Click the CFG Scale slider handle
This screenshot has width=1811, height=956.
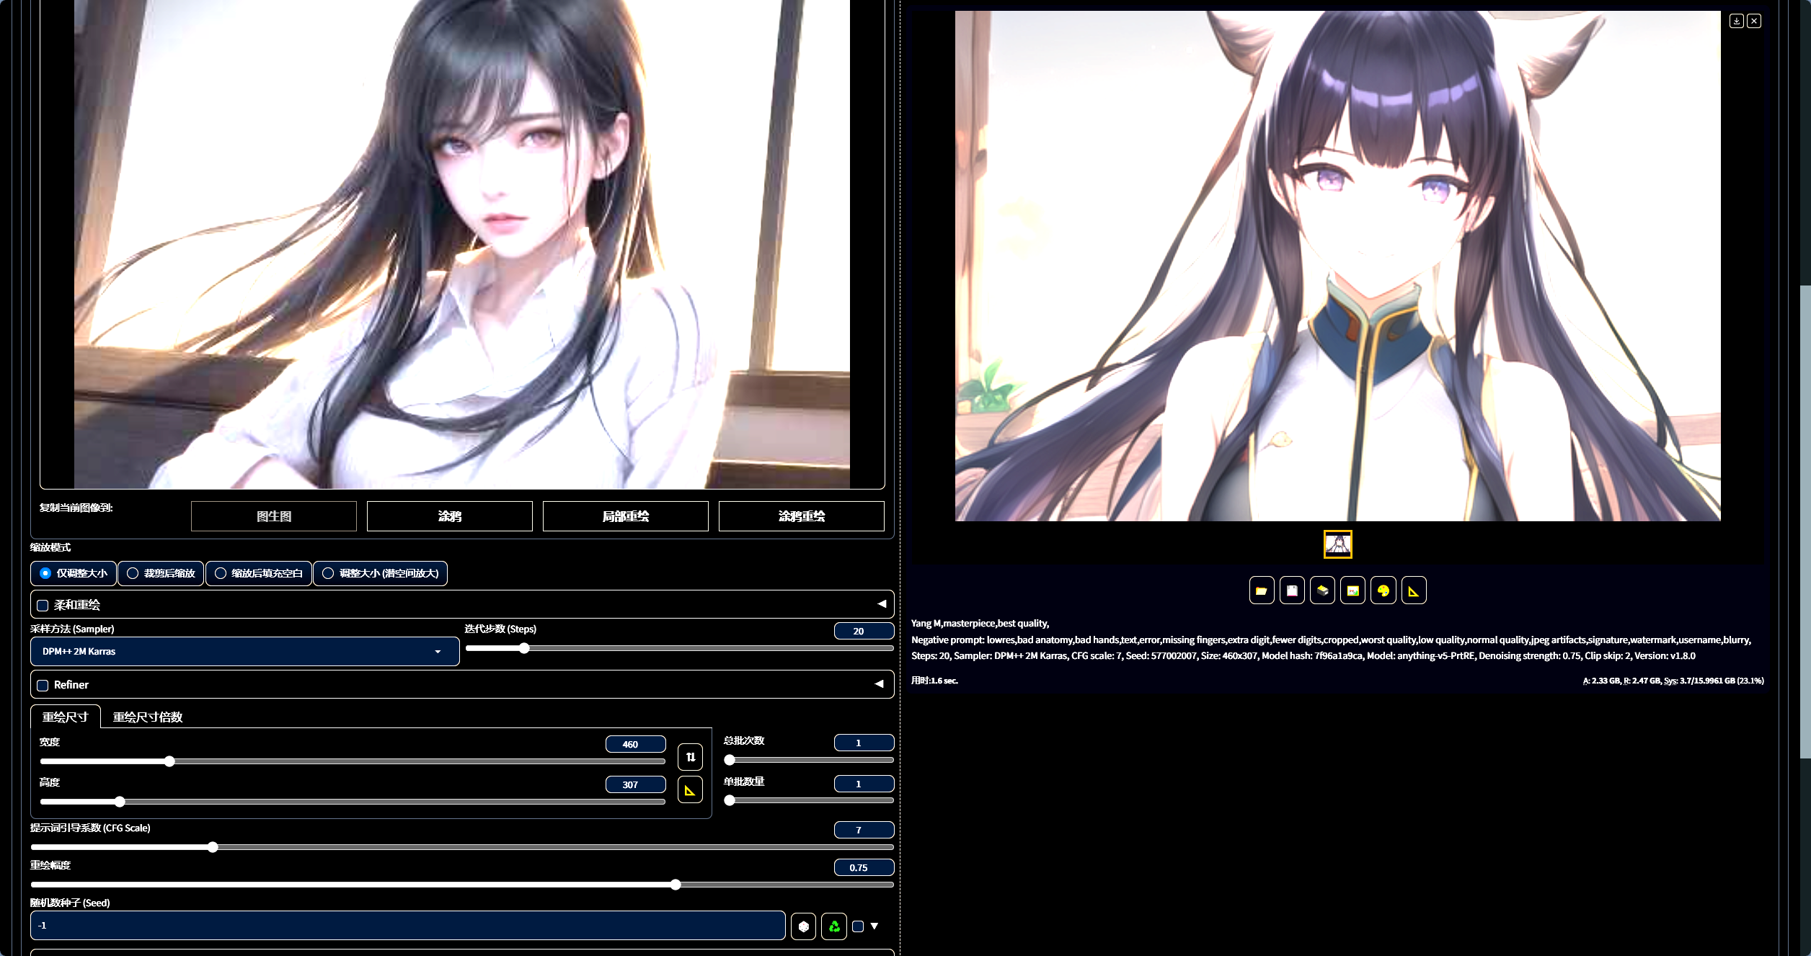click(213, 847)
